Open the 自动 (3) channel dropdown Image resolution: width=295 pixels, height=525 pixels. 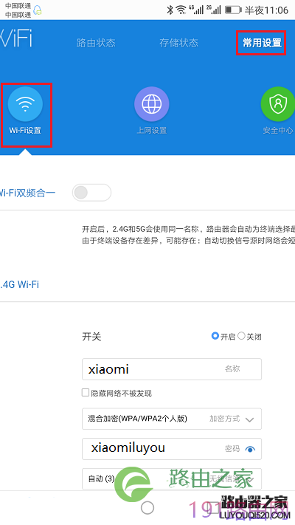click(172, 479)
